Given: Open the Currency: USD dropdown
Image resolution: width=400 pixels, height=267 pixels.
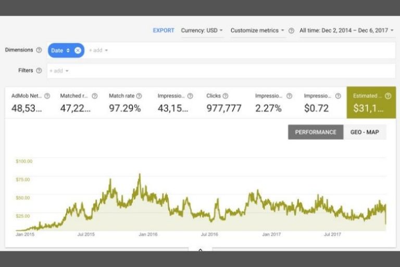Looking at the screenshot, I should [202, 30].
